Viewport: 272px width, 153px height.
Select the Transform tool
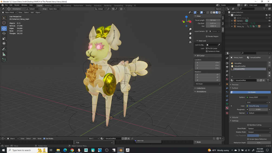[4, 43]
